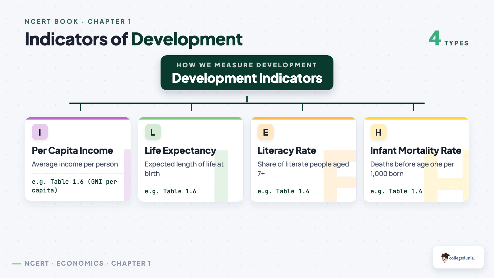This screenshot has width=494, height=278.
Task: Click 'NCERT · ECONOMICS · CHAPTER 1' footer text
Action: [x=88, y=263]
